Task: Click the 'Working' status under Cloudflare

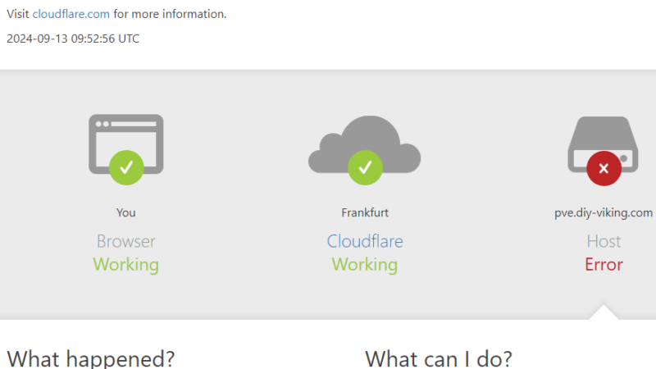Action: pyautogui.click(x=365, y=265)
